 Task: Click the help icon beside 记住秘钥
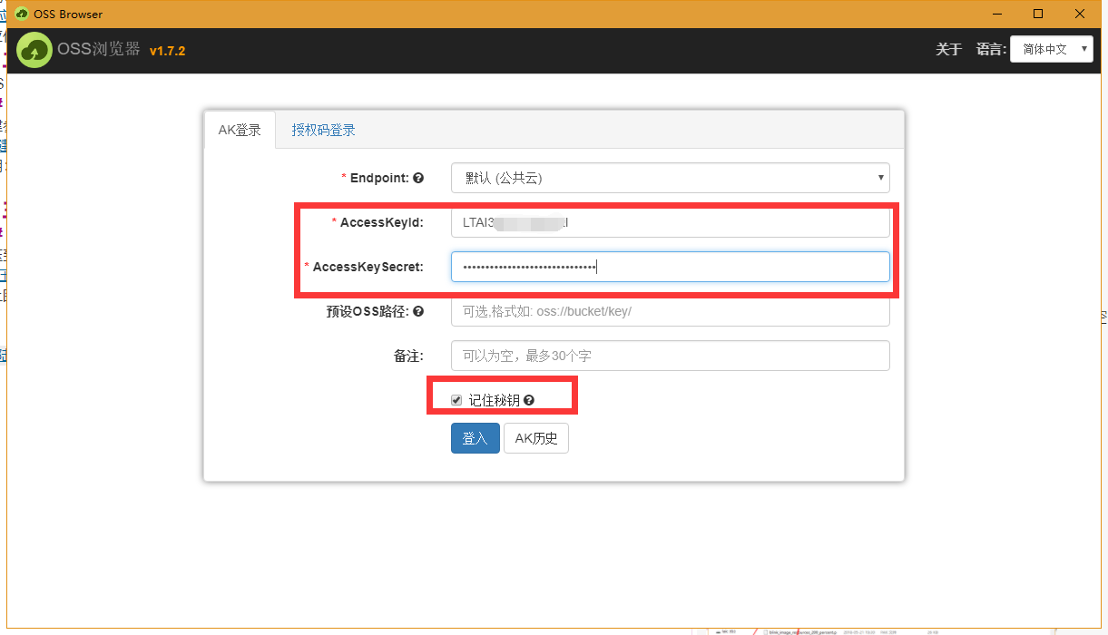click(x=528, y=400)
